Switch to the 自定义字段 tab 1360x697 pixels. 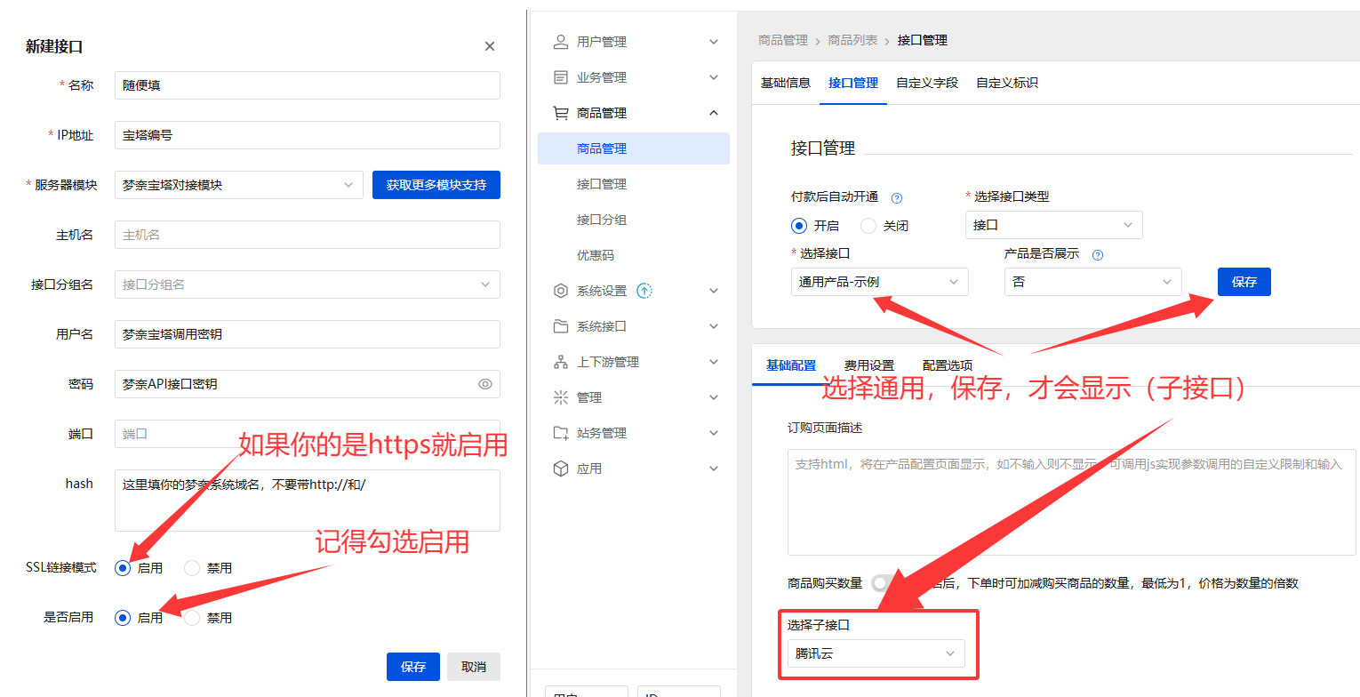927,82
